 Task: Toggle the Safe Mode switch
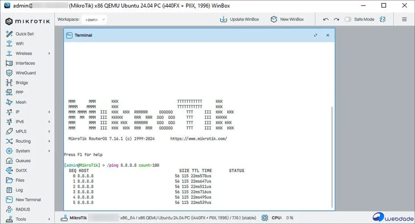point(348,20)
